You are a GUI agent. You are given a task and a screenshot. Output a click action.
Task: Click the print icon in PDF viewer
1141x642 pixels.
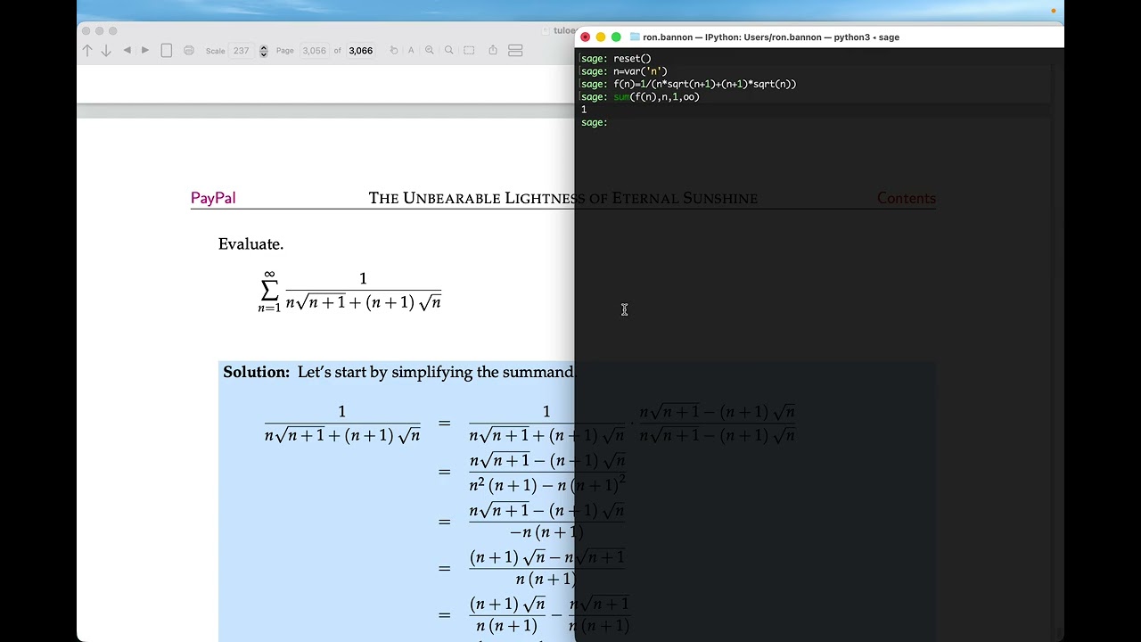(x=189, y=51)
